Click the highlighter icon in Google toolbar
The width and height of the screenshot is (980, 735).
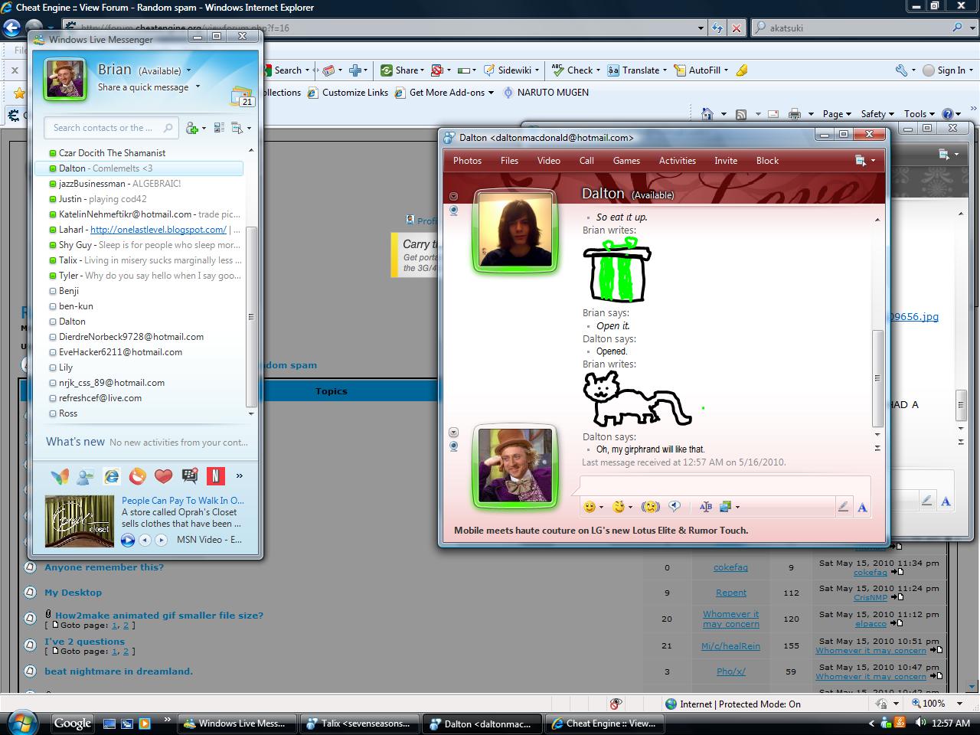click(x=741, y=70)
